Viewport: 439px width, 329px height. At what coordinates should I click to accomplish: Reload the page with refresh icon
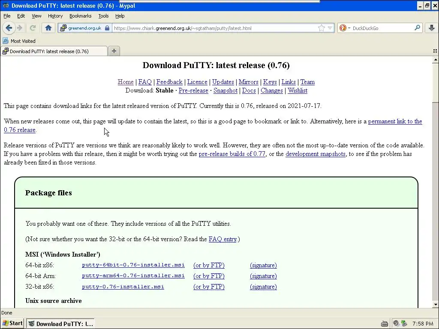pos(33,28)
